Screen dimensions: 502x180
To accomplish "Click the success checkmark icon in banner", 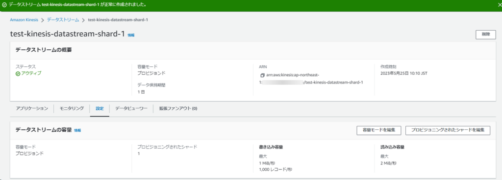I will tap(4, 5).
